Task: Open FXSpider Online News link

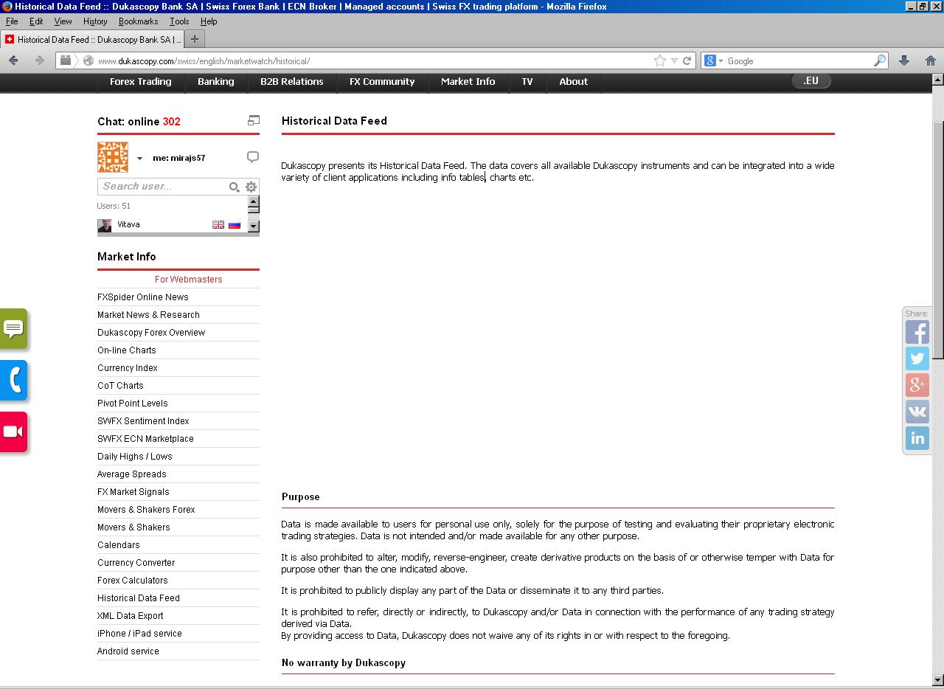Action: pyautogui.click(x=143, y=297)
